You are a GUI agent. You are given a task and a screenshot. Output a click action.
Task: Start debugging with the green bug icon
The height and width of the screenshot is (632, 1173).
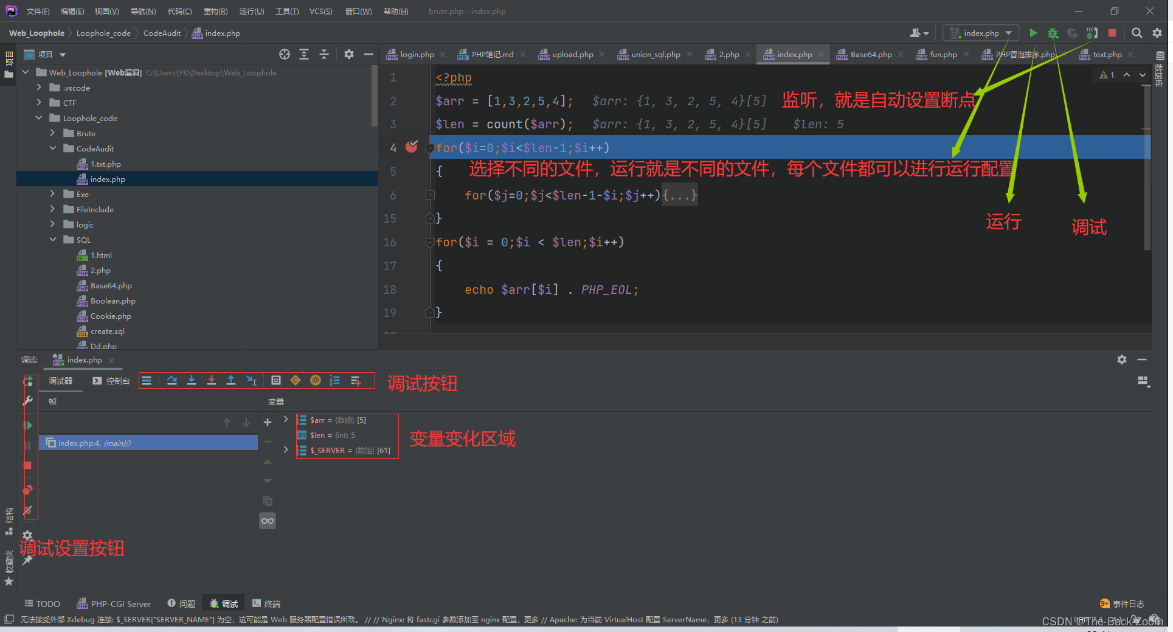pos(1053,33)
